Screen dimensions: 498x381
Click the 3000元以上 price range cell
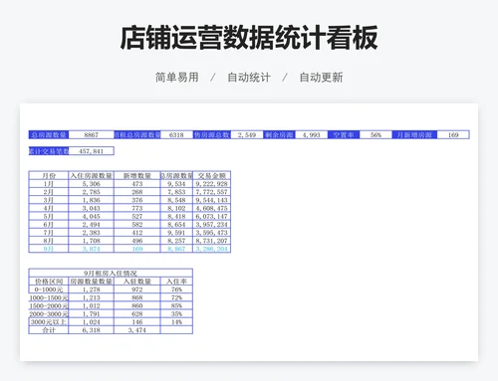49,322
